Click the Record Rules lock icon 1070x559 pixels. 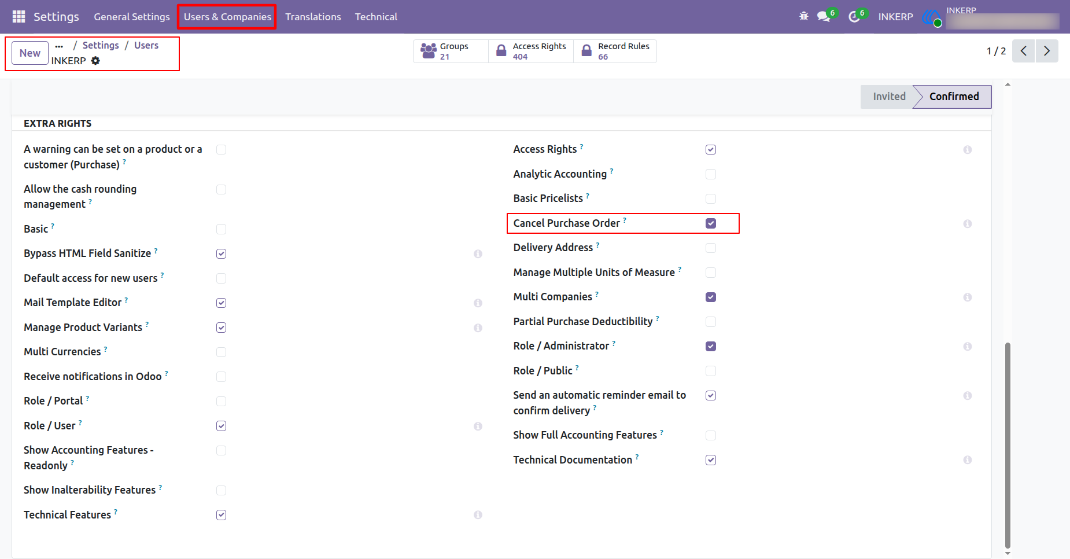coord(586,51)
